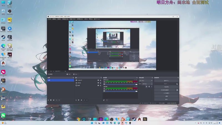Open transition three-dot properties menu
222x125 pixels.
click(152, 87)
